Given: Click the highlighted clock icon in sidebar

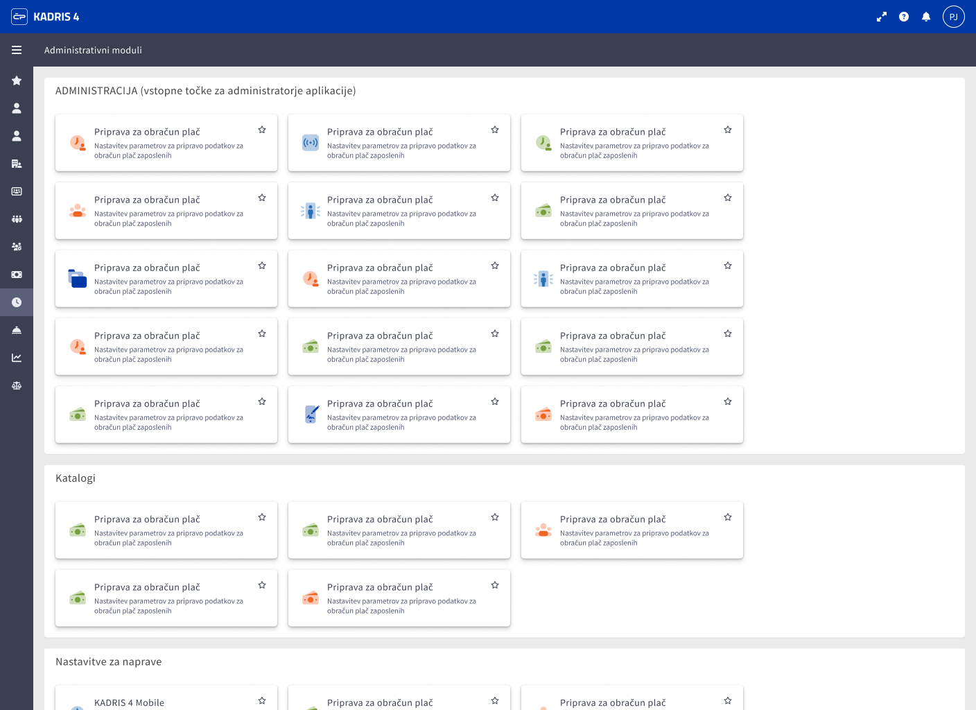Looking at the screenshot, I should pos(17,302).
